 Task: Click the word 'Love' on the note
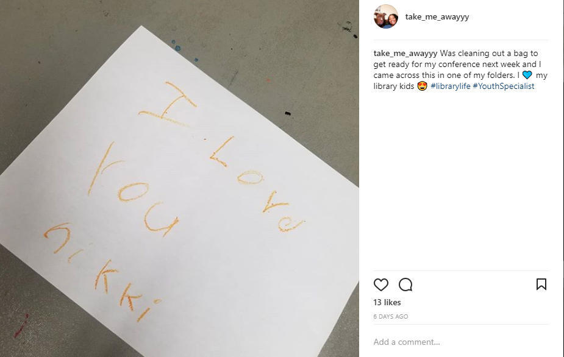(x=257, y=185)
